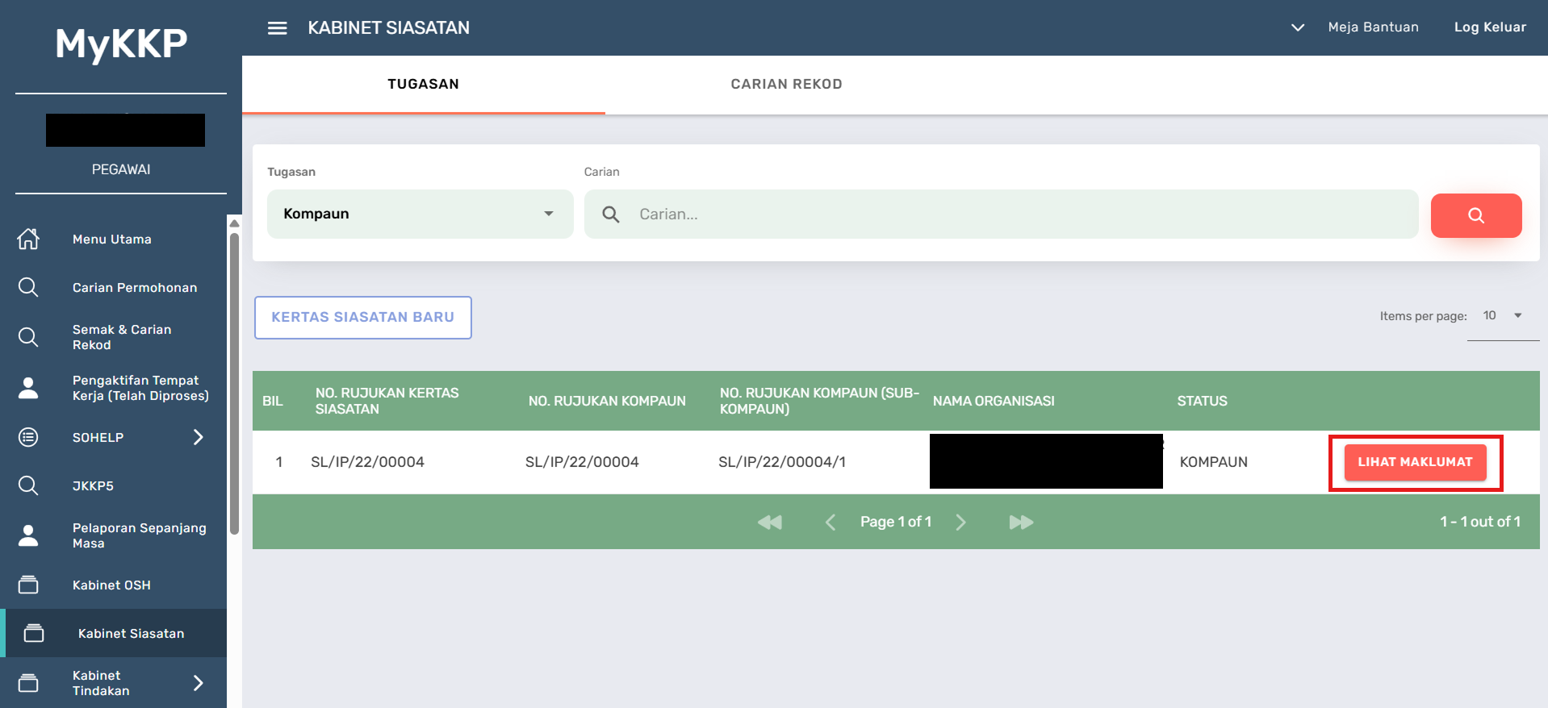The height and width of the screenshot is (708, 1548).
Task: Click the Pelaporan Sepanjang Masa person icon
Action: (x=28, y=535)
